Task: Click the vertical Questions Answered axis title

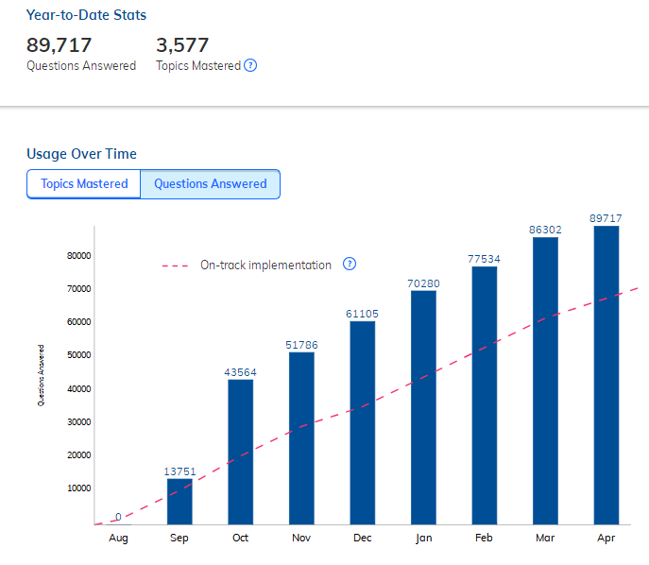Action: coord(41,375)
